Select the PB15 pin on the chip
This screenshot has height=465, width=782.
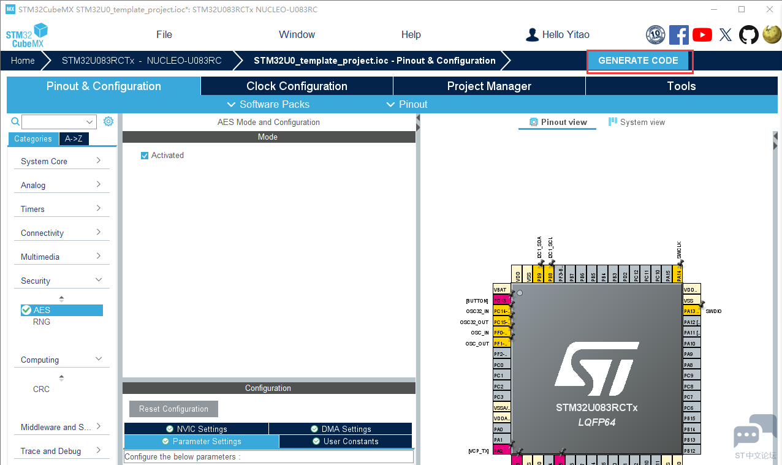(692, 418)
